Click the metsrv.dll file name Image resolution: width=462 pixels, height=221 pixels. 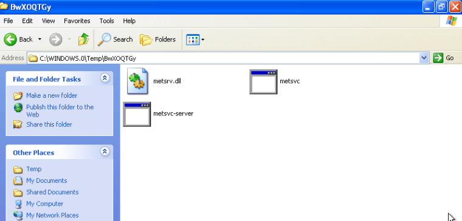pyautogui.click(x=167, y=81)
